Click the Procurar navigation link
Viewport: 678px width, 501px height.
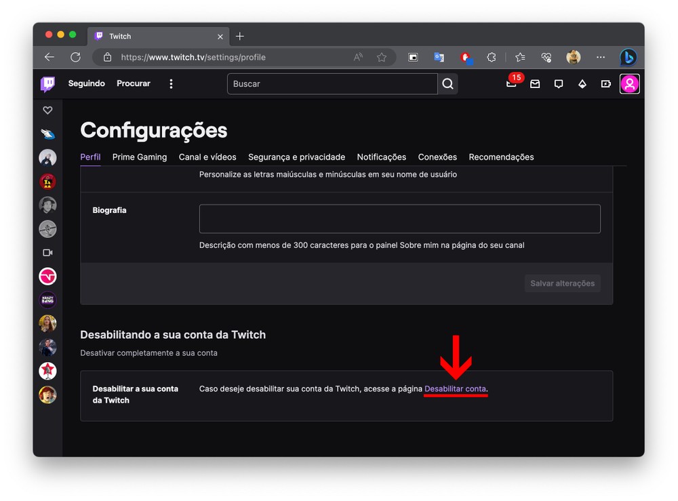[134, 83]
